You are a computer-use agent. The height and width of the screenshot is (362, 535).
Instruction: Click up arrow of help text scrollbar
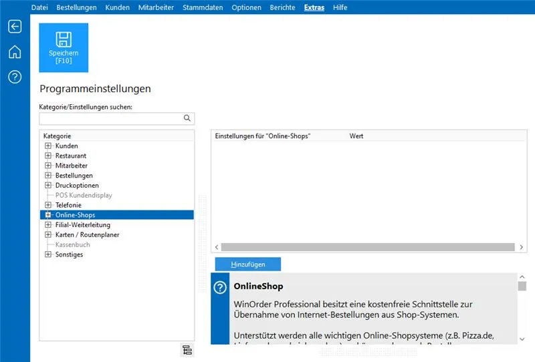[x=522, y=277]
